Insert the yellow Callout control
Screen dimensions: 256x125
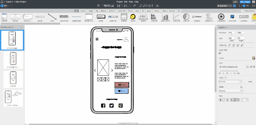[133, 18]
